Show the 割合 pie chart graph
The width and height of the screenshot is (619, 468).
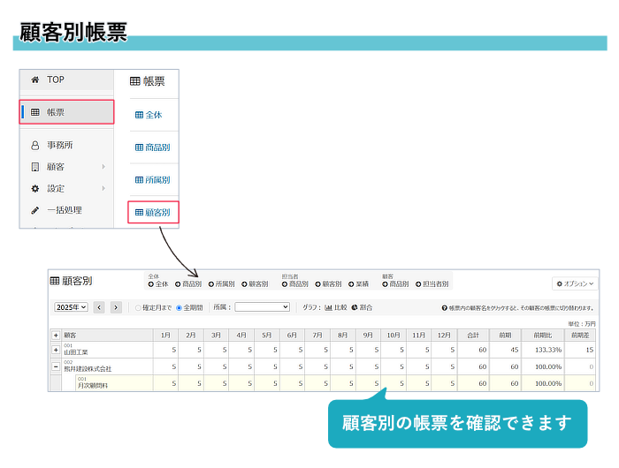(360, 307)
